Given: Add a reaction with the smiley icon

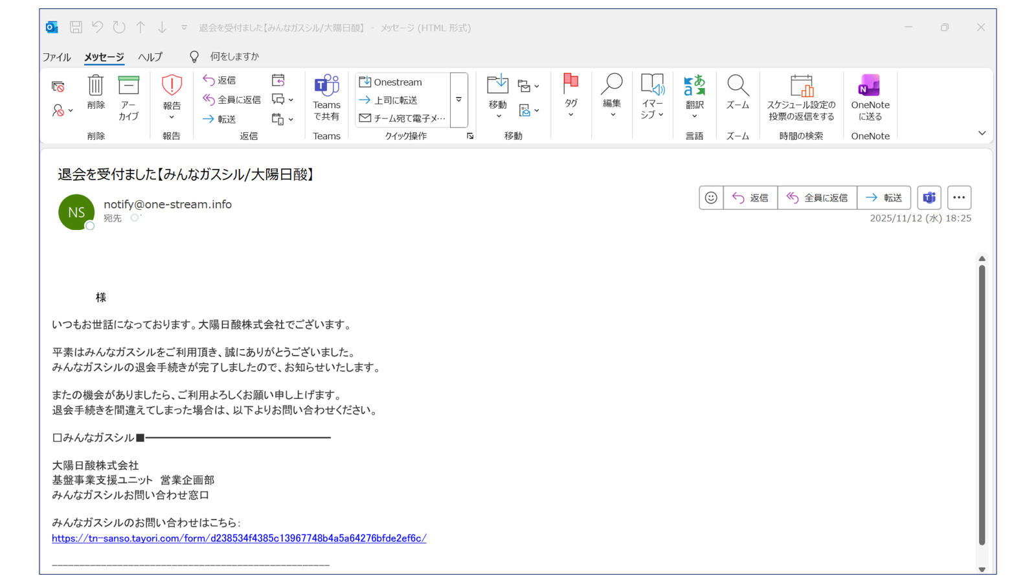Looking at the screenshot, I should click(710, 198).
